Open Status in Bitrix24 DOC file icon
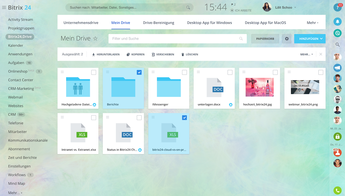The image size is (345, 196). click(124, 133)
